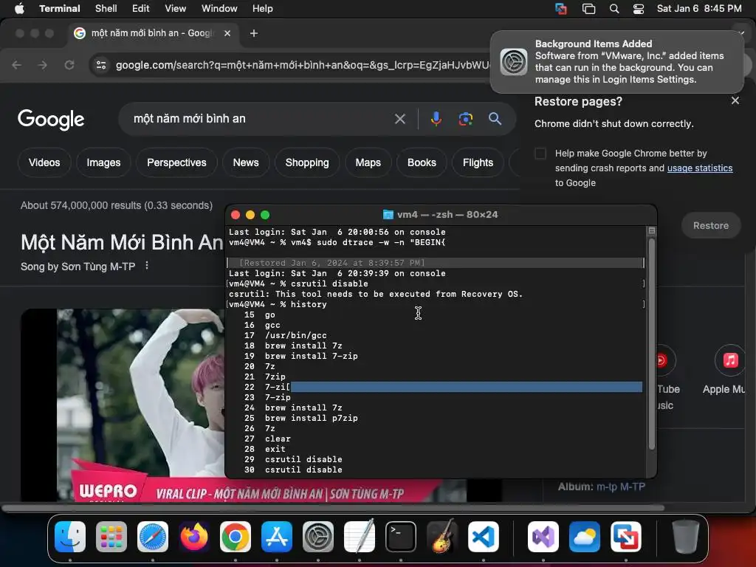Filter results by Shopping

coord(307,163)
